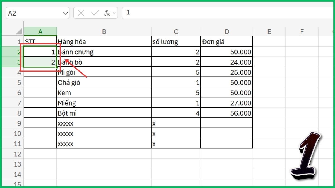Click the quantity cell for Miếng
This screenshot has height=188, width=335.
point(176,103)
